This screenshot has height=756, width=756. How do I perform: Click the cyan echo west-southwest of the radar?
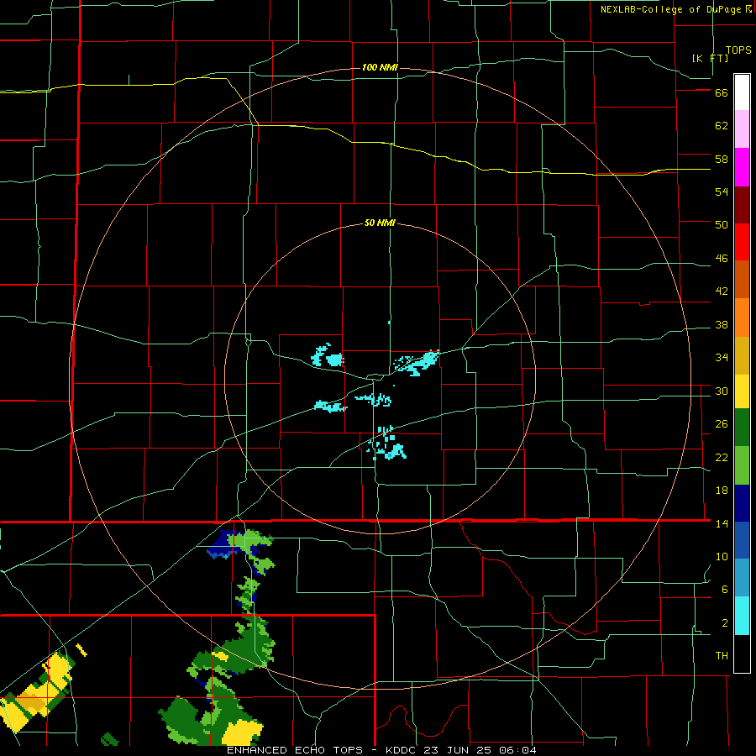coord(331,406)
